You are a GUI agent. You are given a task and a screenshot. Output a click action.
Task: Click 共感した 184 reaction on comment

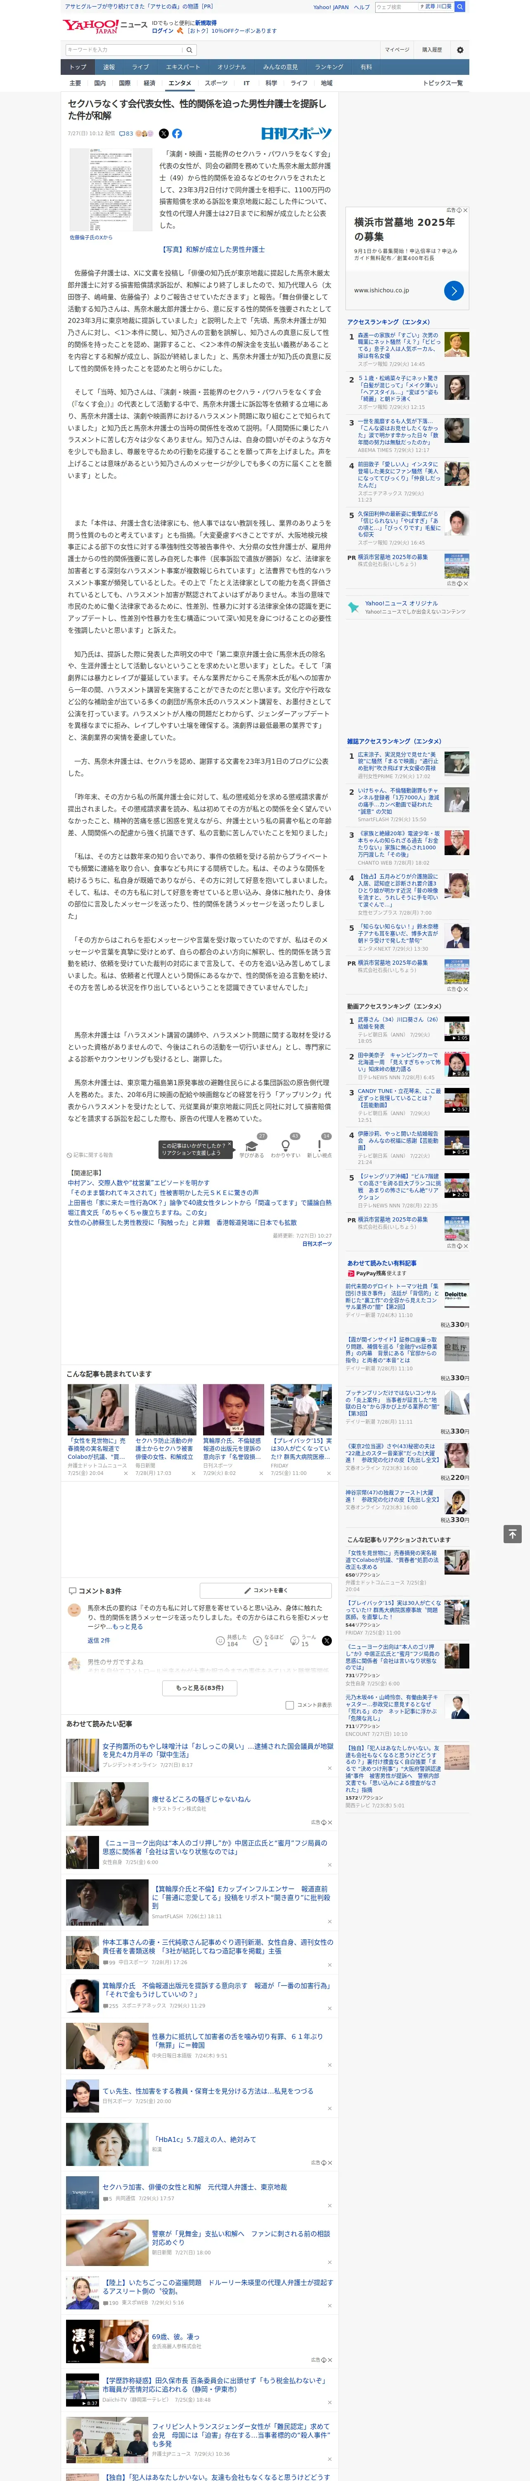tap(232, 1640)
